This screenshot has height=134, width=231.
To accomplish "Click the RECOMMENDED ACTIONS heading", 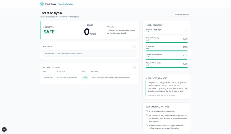I will (157, 107).
